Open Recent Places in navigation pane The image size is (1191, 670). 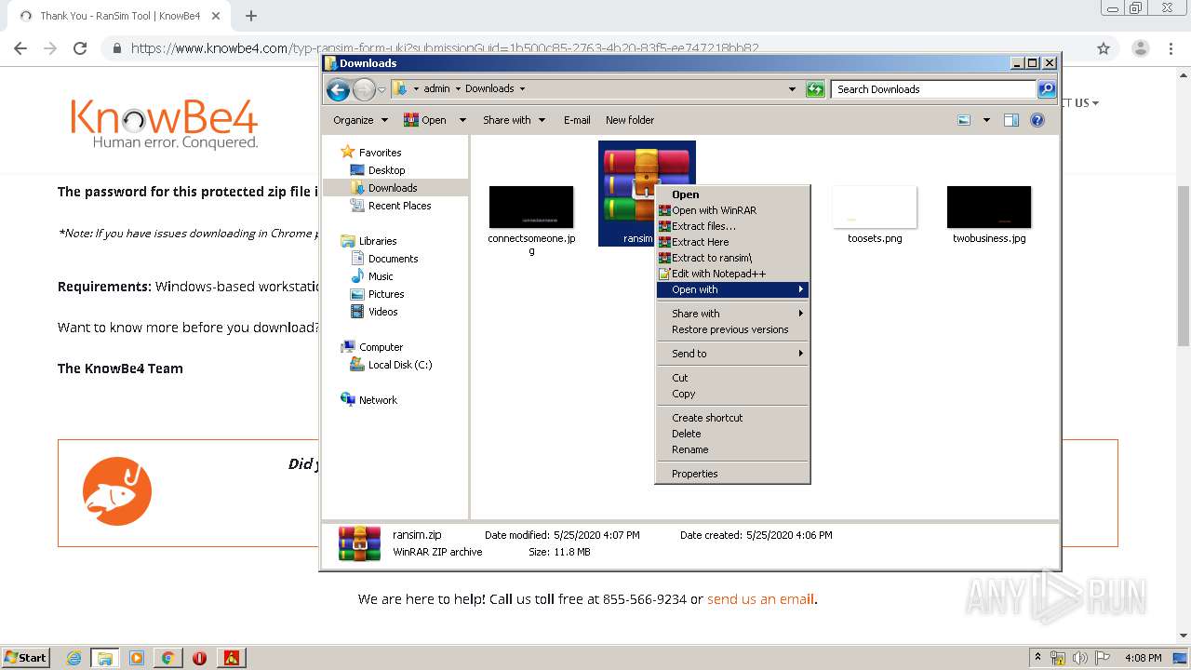(x=399, y=206)
